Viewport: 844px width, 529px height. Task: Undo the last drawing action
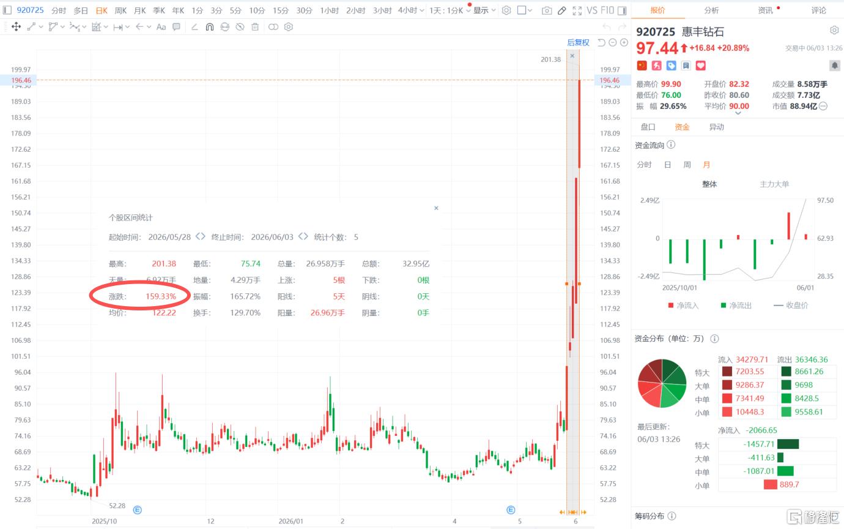(606, 27)
